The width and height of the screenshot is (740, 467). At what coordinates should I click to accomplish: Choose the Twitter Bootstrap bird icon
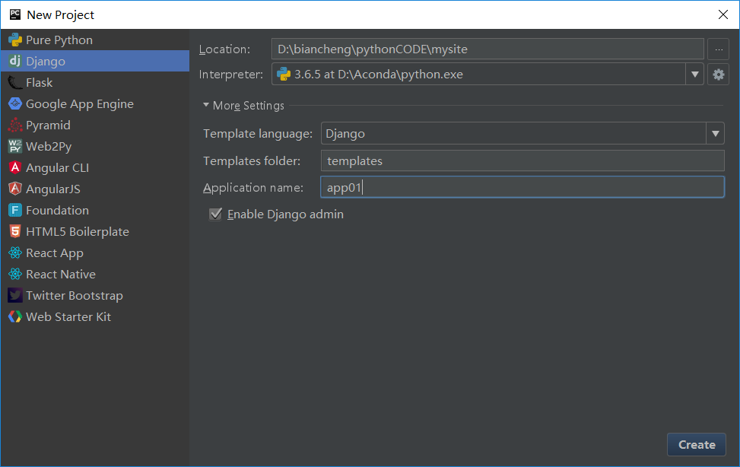point(15,296)
